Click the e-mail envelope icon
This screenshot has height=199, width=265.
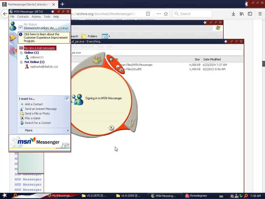click(x=21, y=48)
